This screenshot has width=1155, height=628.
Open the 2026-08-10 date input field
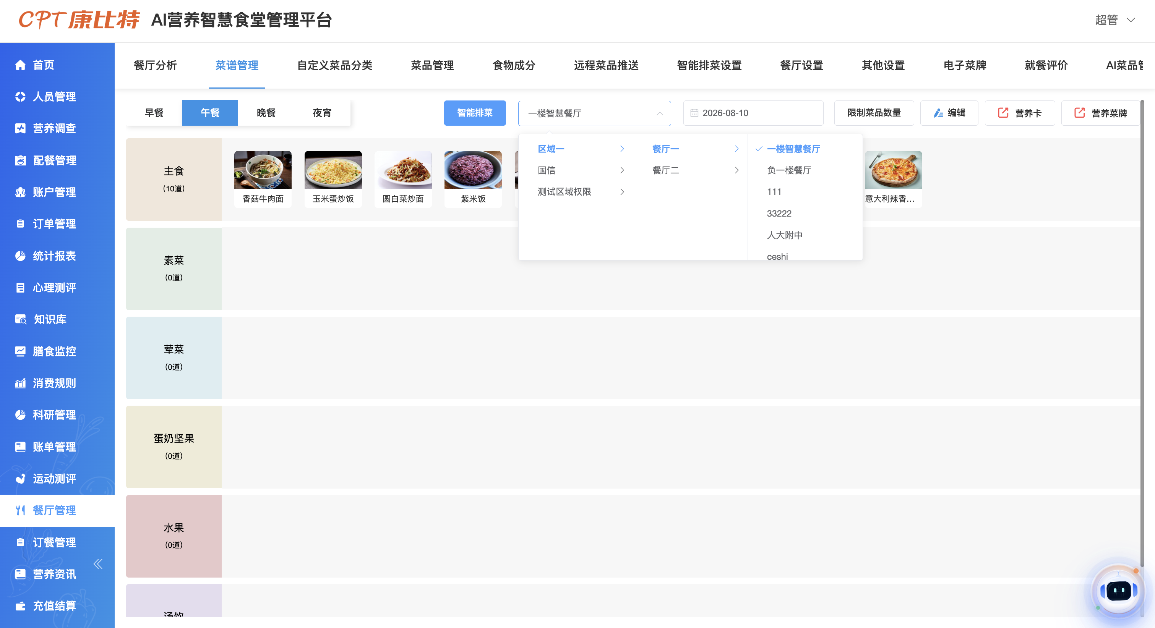pos(753,113)
